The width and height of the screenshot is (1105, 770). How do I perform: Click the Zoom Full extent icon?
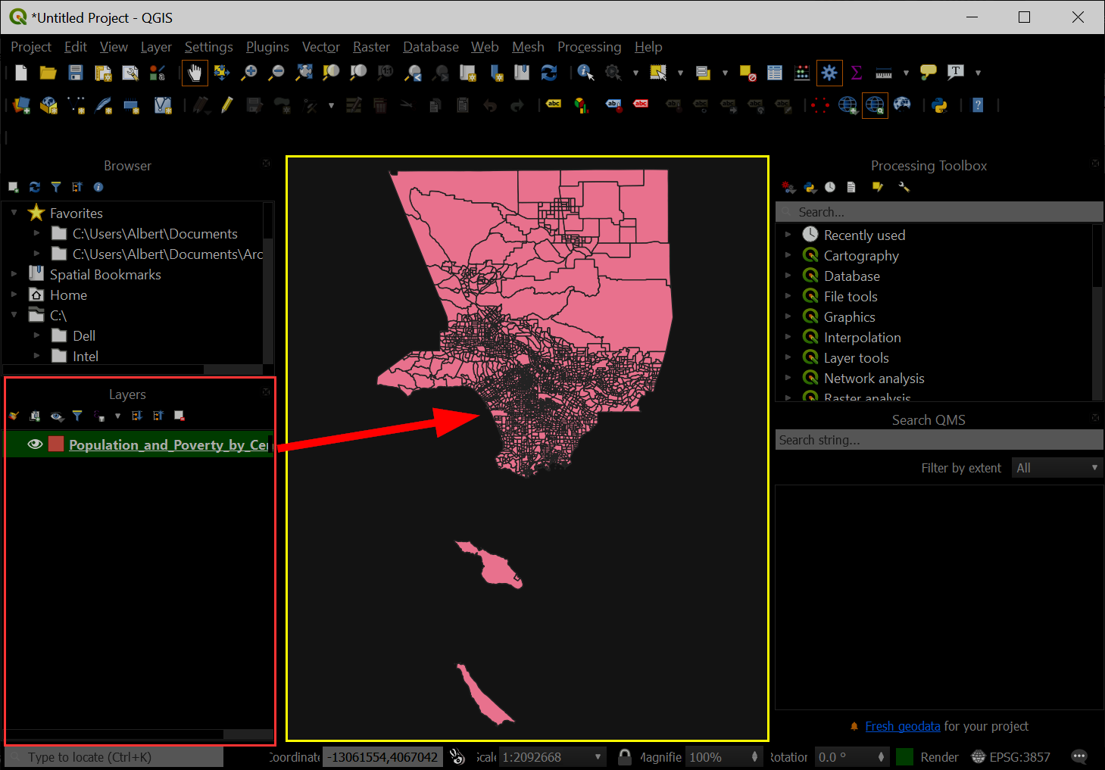pos(304,73)
